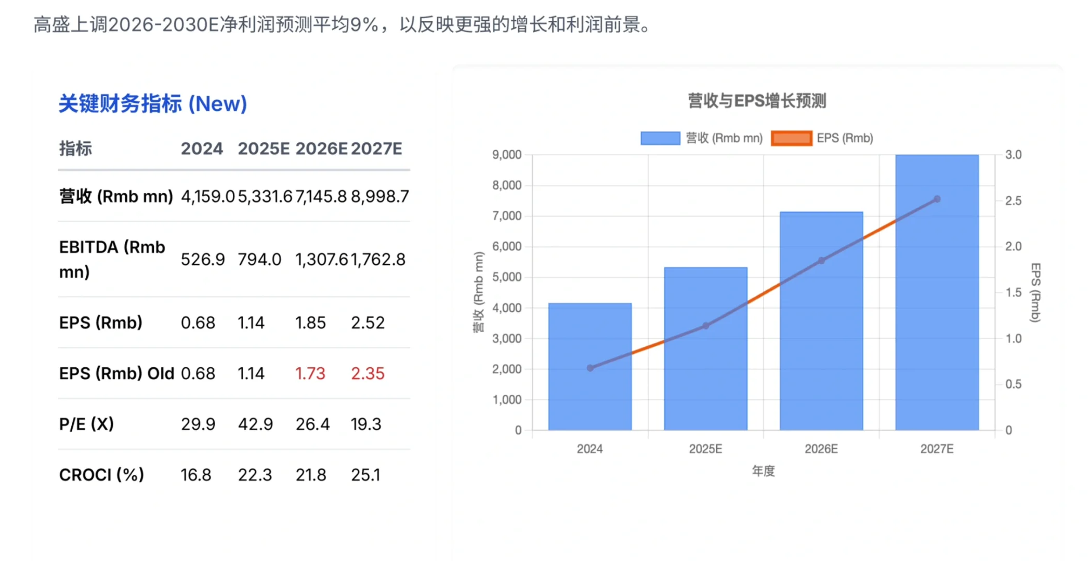Expand the CROCI (%) table row

click(102, 474)
